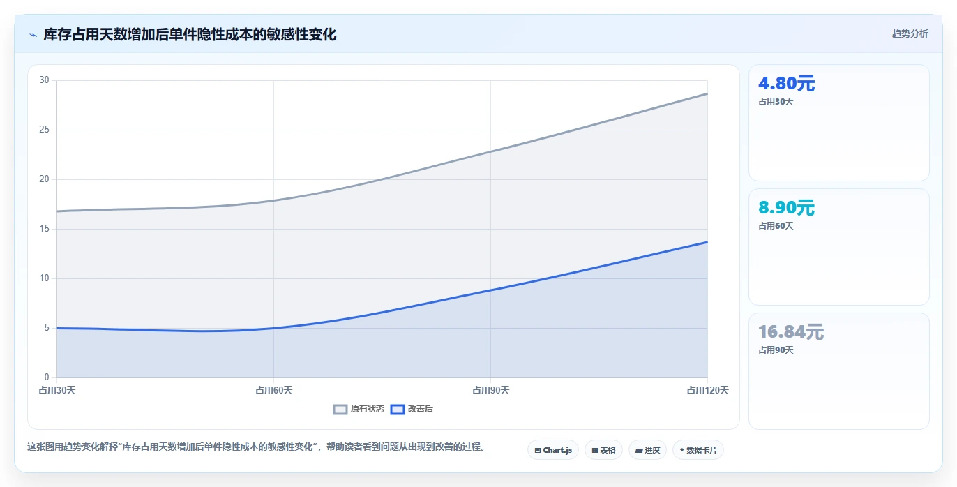
Task: Click the 原有状态 line point at 占用90天
Action: (490, 151)
